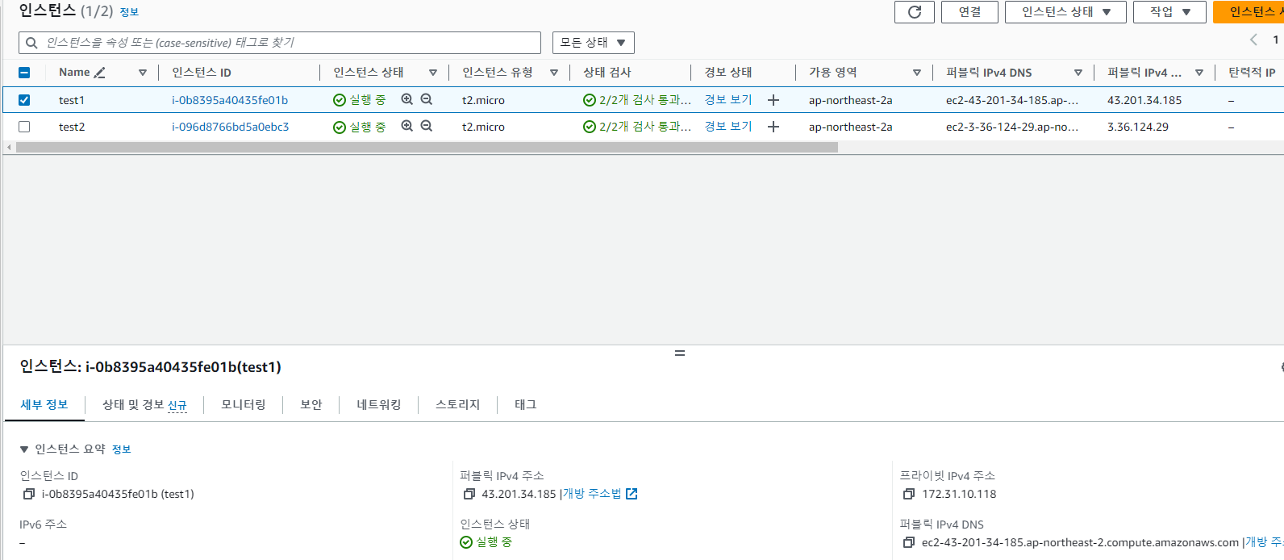The height and width of the screenshot is (560, 1284).
Task: Switch to the 모니터링 tab
Action: coord(244,404)
